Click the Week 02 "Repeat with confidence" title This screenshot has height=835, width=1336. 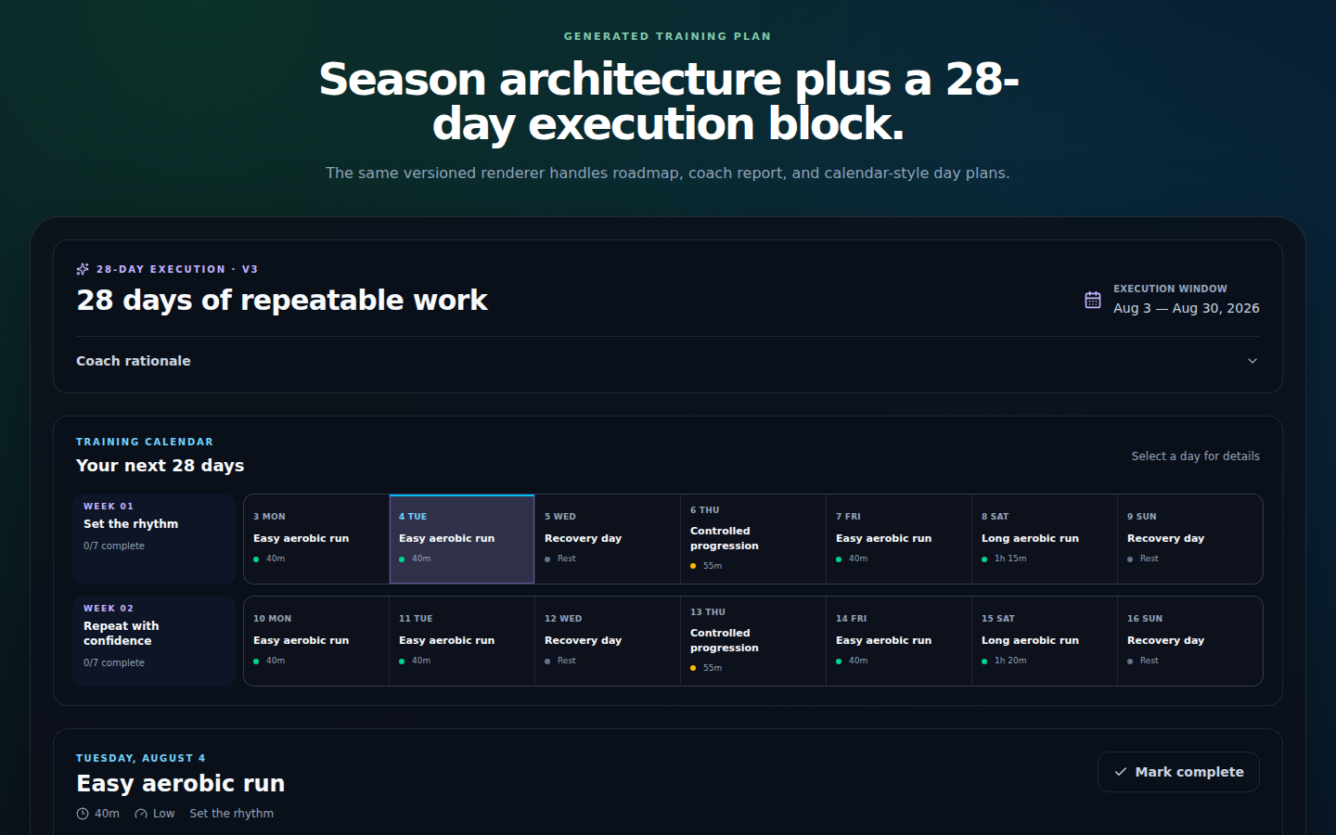[122, 634]
